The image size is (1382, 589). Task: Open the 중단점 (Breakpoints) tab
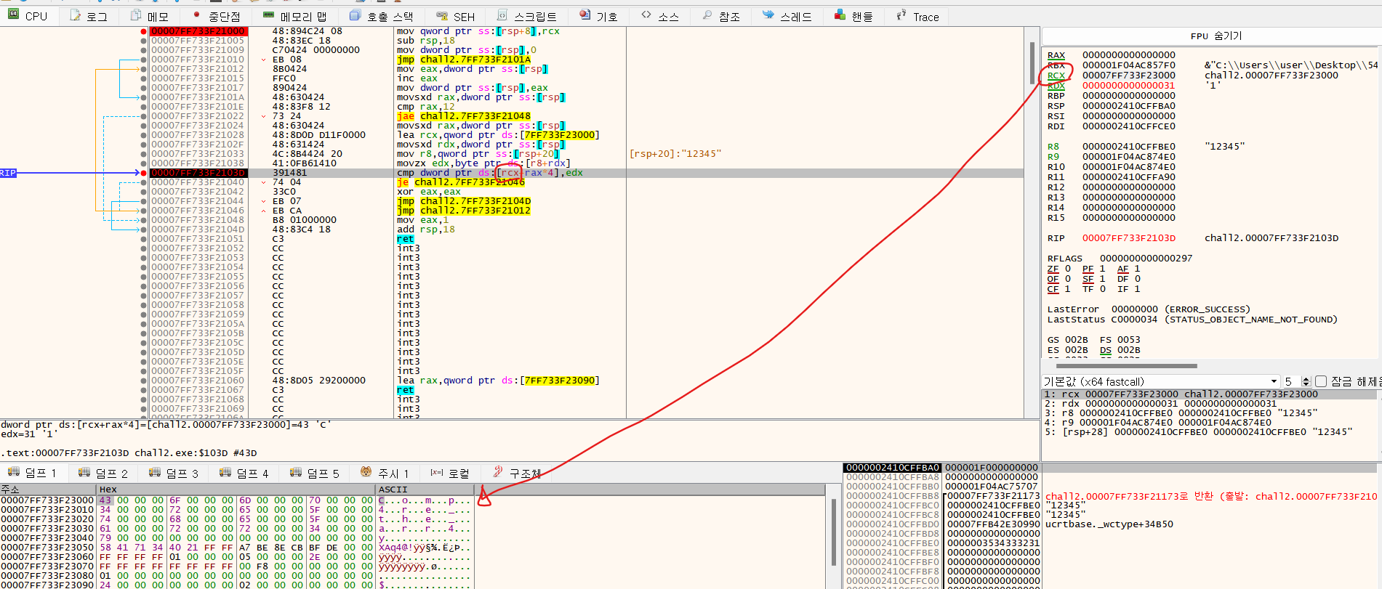[x=217, y=16]
